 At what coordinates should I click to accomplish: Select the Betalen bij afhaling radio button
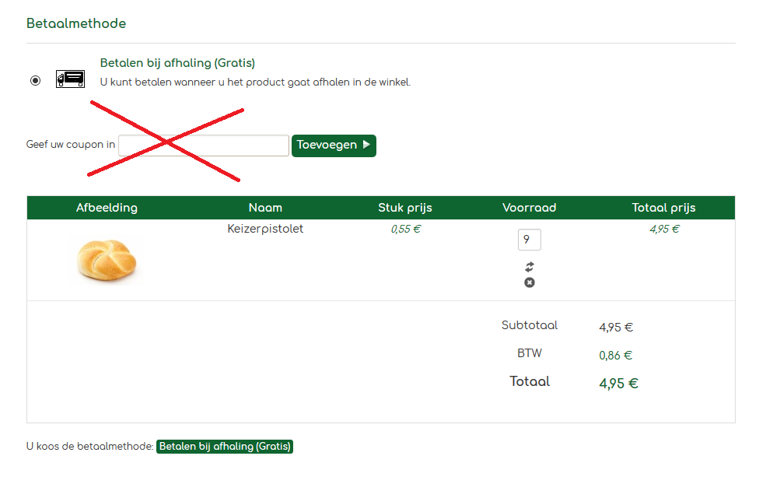[x=35, y=80]
